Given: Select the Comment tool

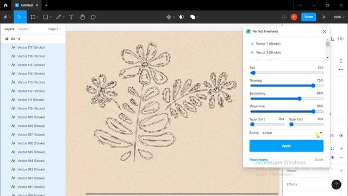Looking at the screenshot, I should click(x=93, y=17).
